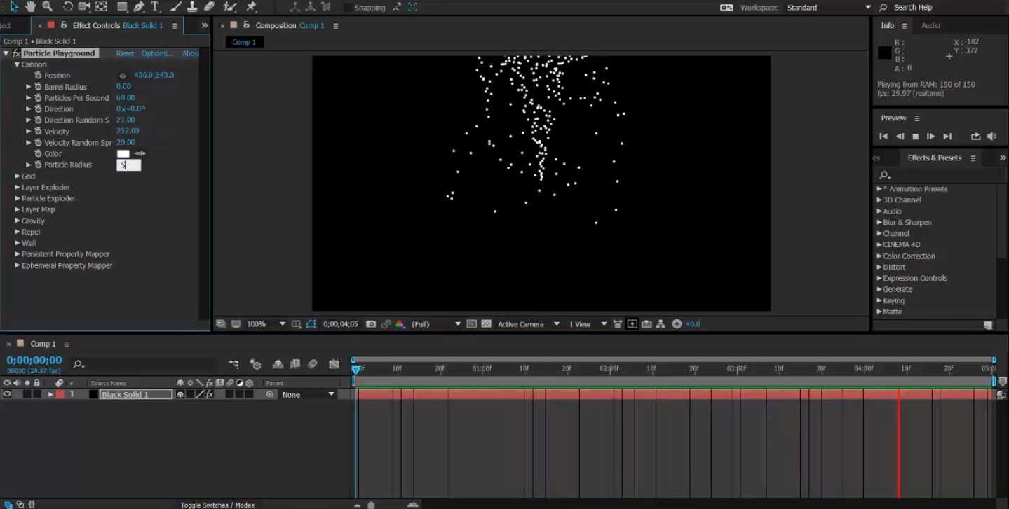Click the Black Solid 1 label color

(x=60, y=395)
